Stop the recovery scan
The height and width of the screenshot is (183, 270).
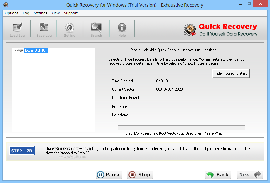point(140,175)
